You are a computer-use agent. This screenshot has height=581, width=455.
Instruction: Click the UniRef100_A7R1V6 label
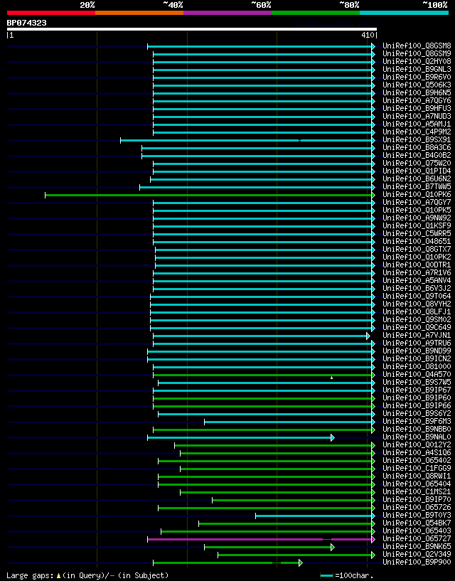pyautogui.click(x=417, y=272)
